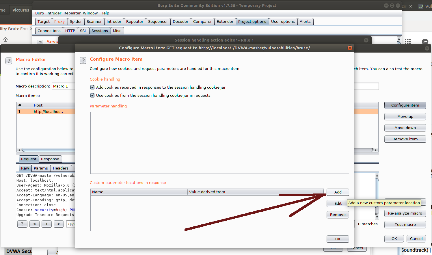Confirm Configure Macro Item with OK
This screenshot has width=432, height=255.
pyautogui.click(x=338, y=239)
